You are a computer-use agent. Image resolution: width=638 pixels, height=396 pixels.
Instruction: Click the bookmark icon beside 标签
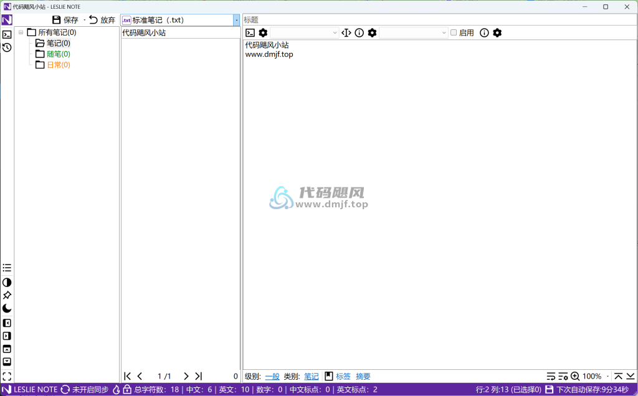point(329,377)
